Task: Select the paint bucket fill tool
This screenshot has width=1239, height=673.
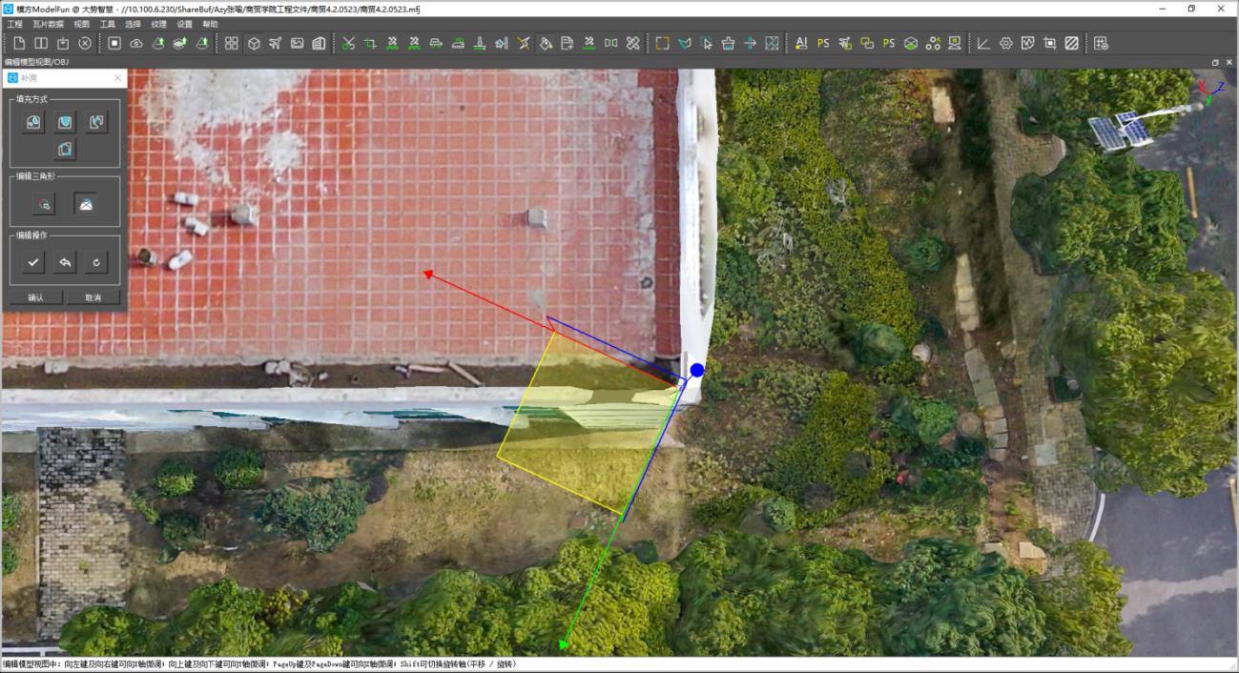Action: pos(546,43)
